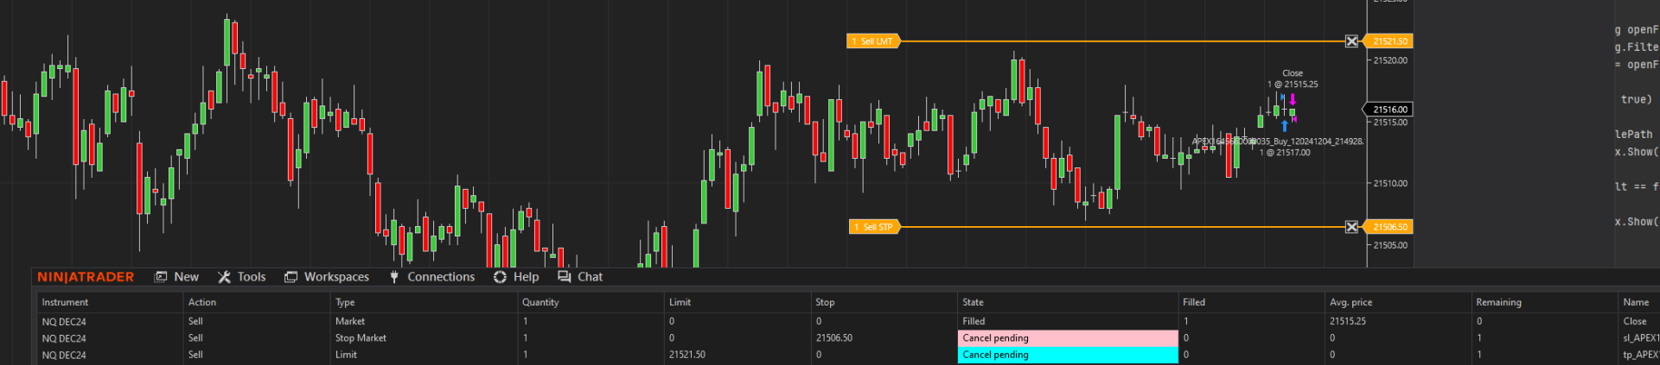Cancel the Sell STP order with X icon

[1351, 227]
